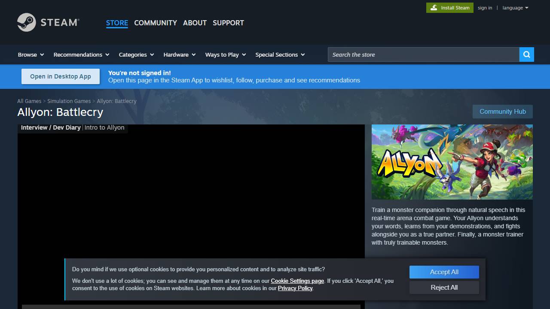The image size is (550, 309).
Task: Accept All cookies
Action: [444, 272]
